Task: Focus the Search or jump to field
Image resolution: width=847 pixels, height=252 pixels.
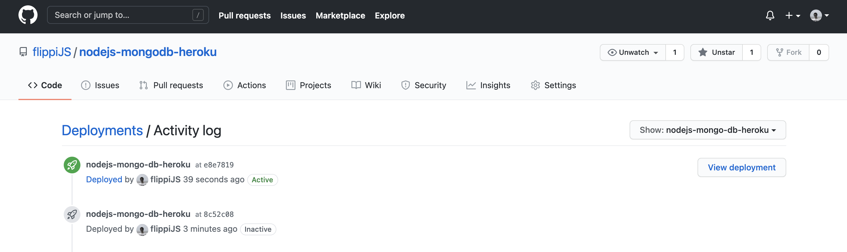Action: [x=122, y=15]
